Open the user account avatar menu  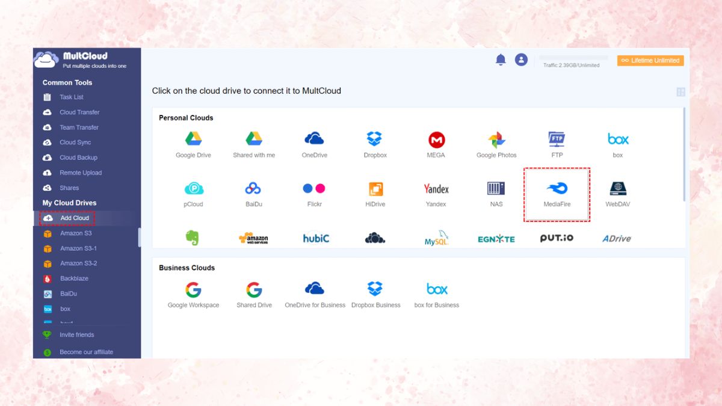point(521,60)
